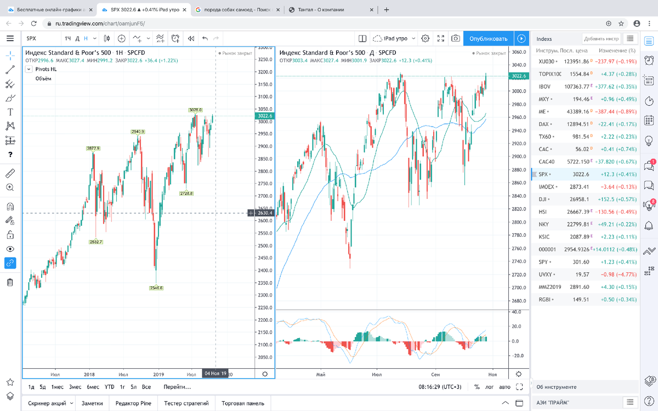
Task: Toggle percent scale button
Action: click(477, 387)
